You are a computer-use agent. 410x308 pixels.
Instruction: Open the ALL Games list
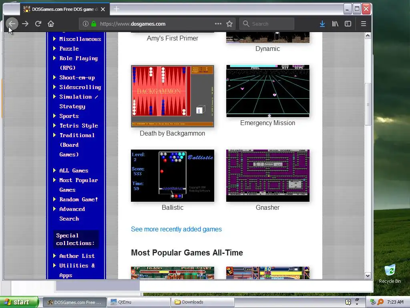[74, 170]
